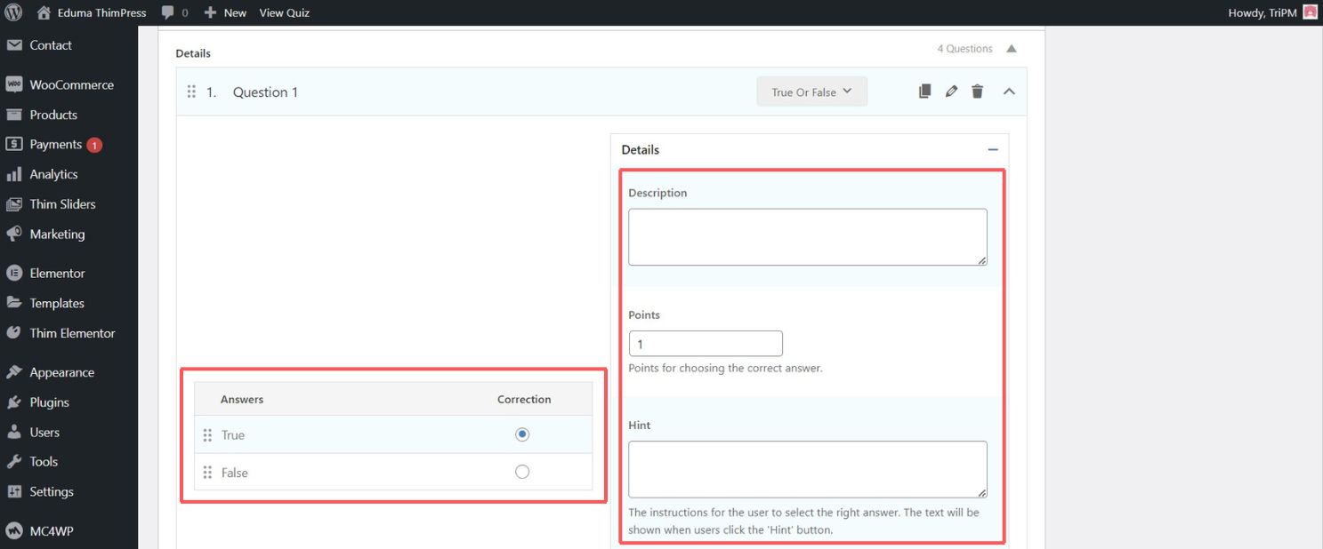Grab the Question 1 drag handle
This screenshot has height=549, width=1323.
coord(191,91)
